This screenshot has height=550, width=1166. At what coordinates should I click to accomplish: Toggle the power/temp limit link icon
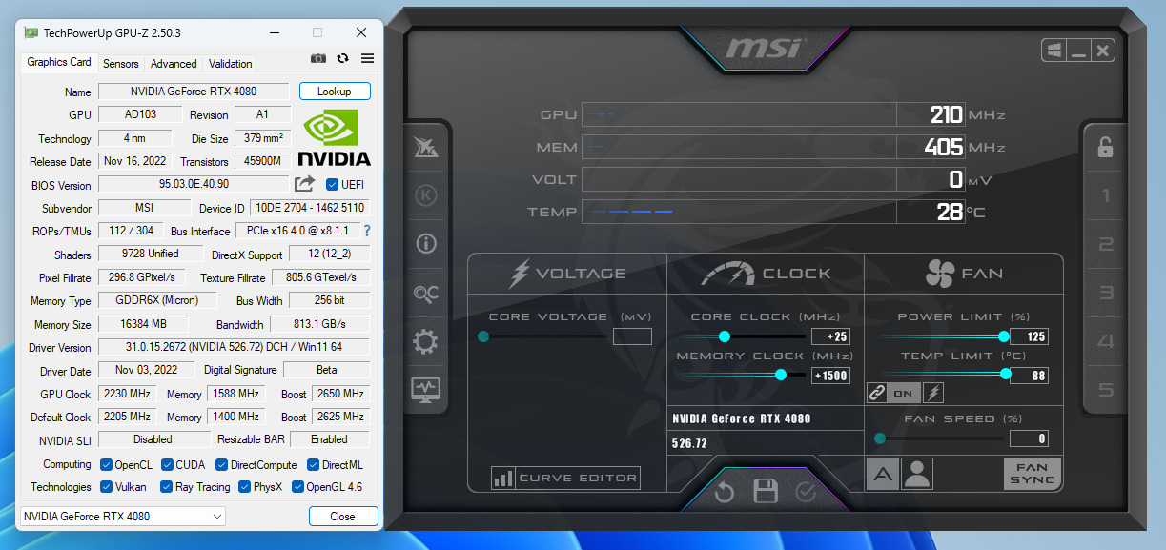877,393
